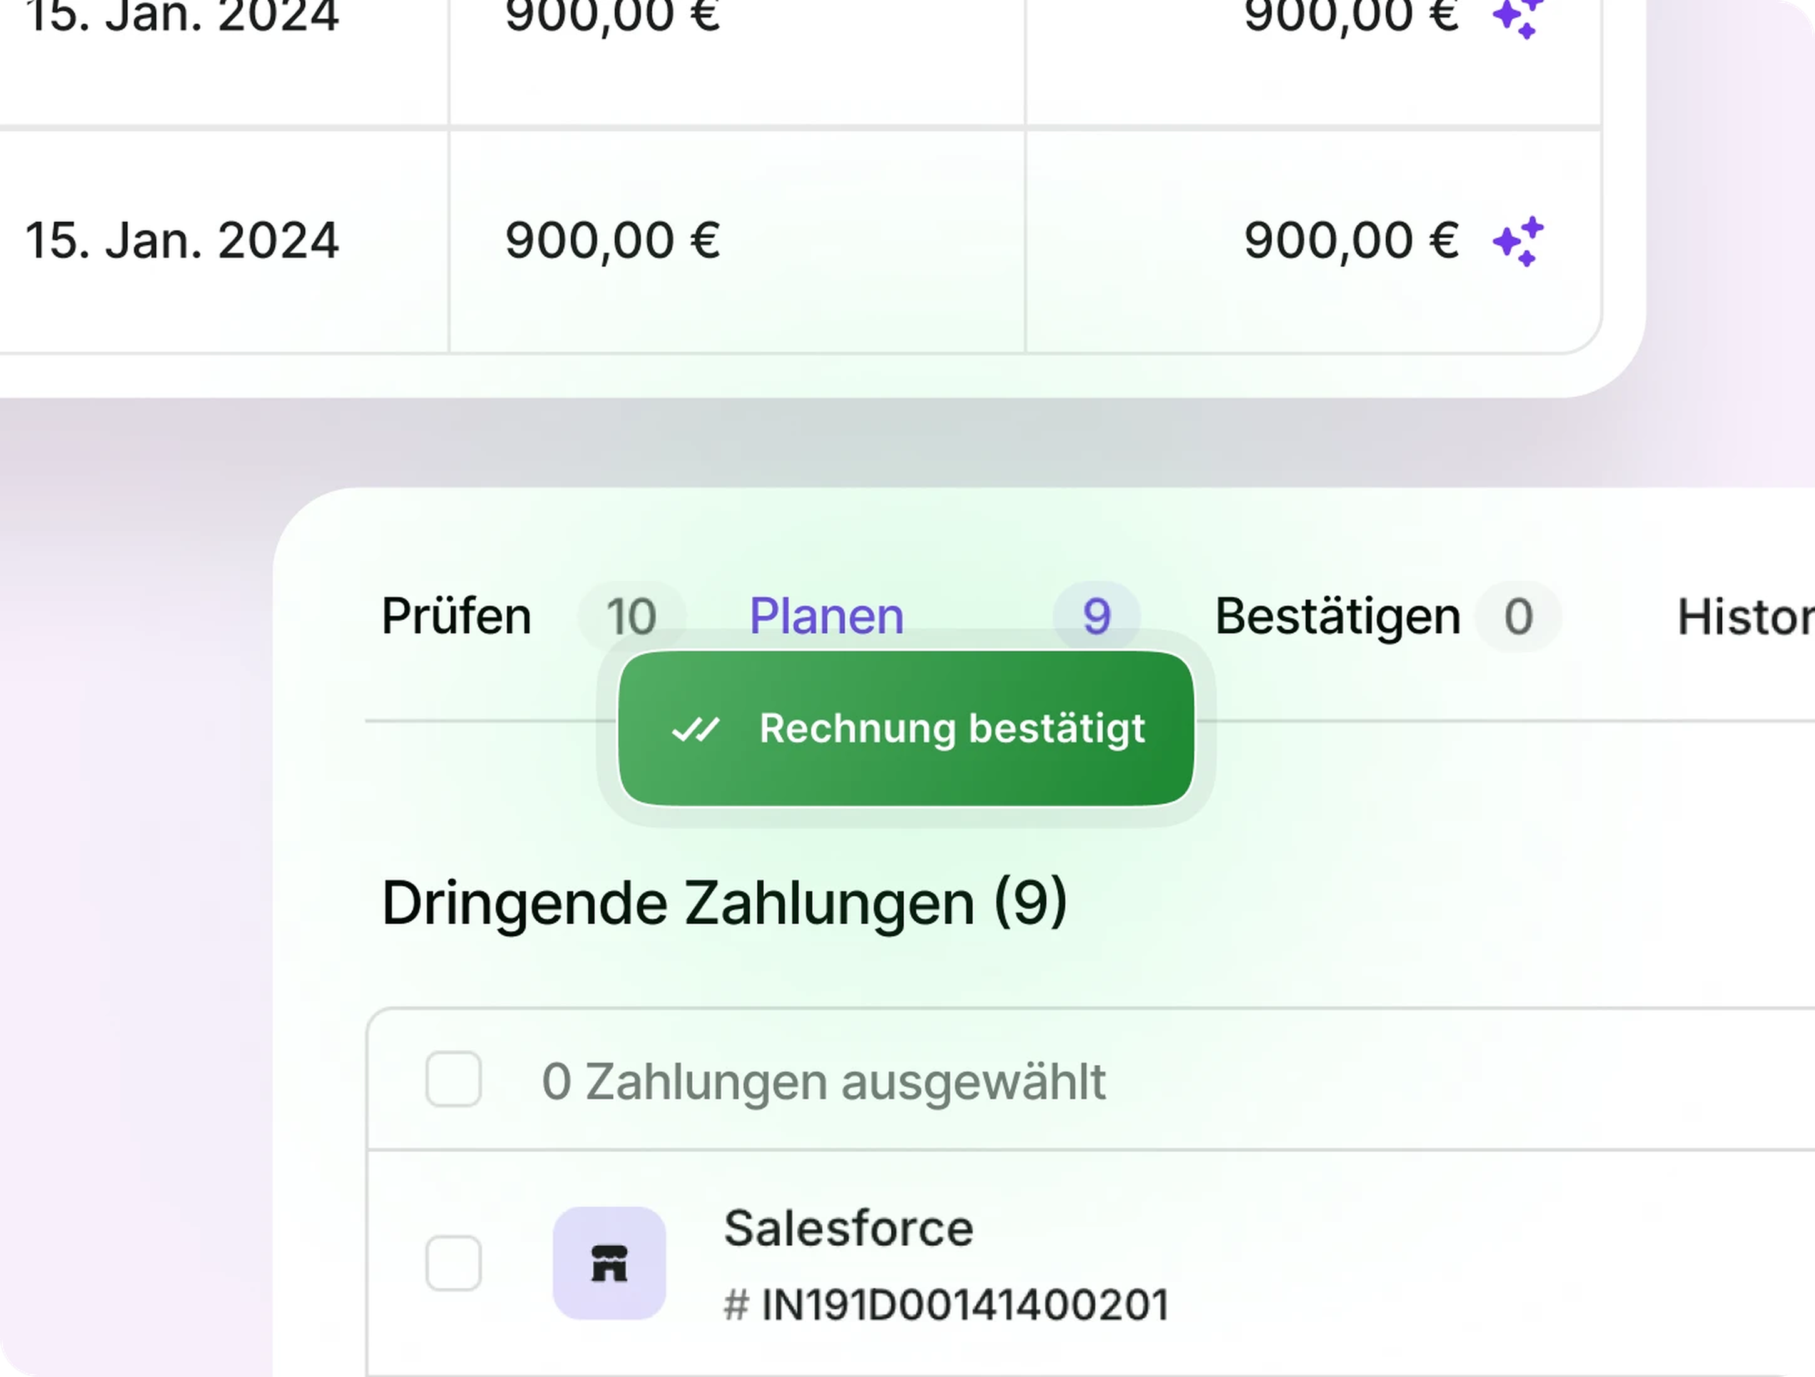The width and height of the screenshot is (1815, 1377).
Task: Click the Salesforce vendor storefront icon
Action: 609,1263
